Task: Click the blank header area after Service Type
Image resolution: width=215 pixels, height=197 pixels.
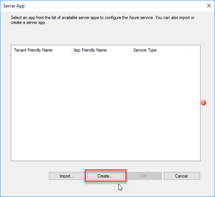Action: coord(195,50)
